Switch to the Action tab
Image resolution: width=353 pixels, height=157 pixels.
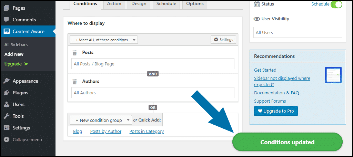[x=114, y=4]
